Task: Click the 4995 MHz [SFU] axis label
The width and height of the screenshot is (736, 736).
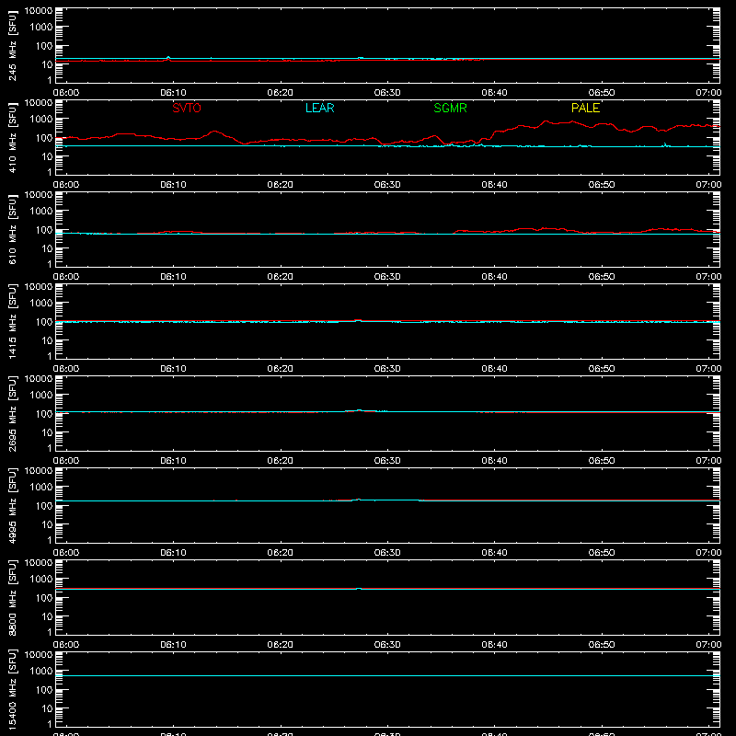Action: click(x=12, y=505)
